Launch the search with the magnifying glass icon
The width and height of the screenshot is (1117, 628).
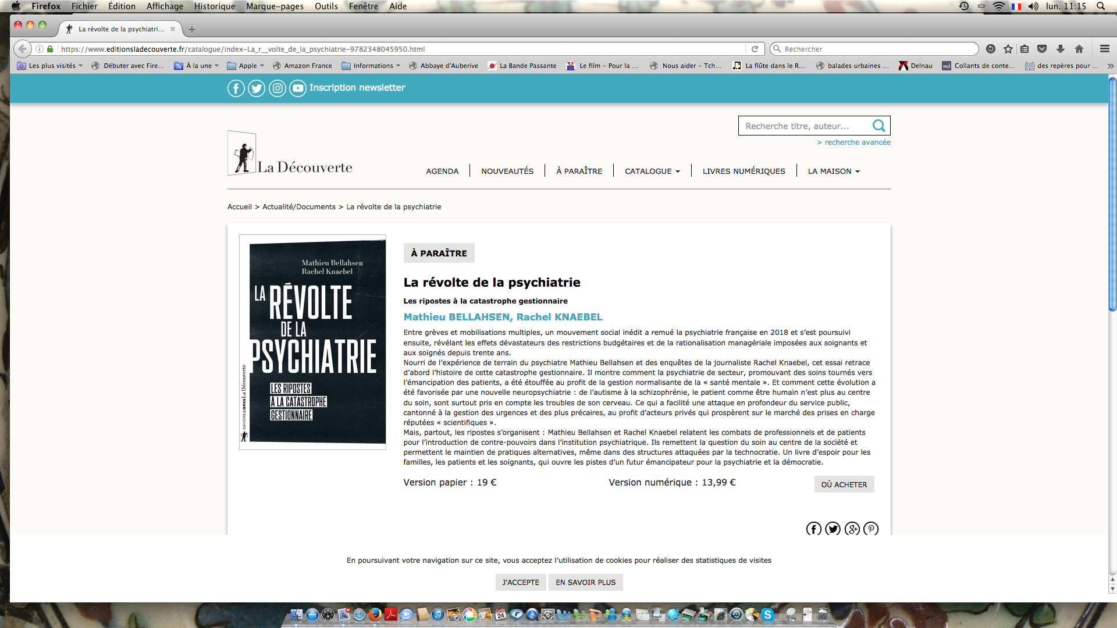[x=879, y=125]
